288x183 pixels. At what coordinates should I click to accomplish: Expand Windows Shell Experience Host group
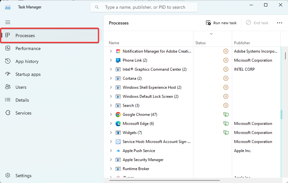(x=111, y=87)
